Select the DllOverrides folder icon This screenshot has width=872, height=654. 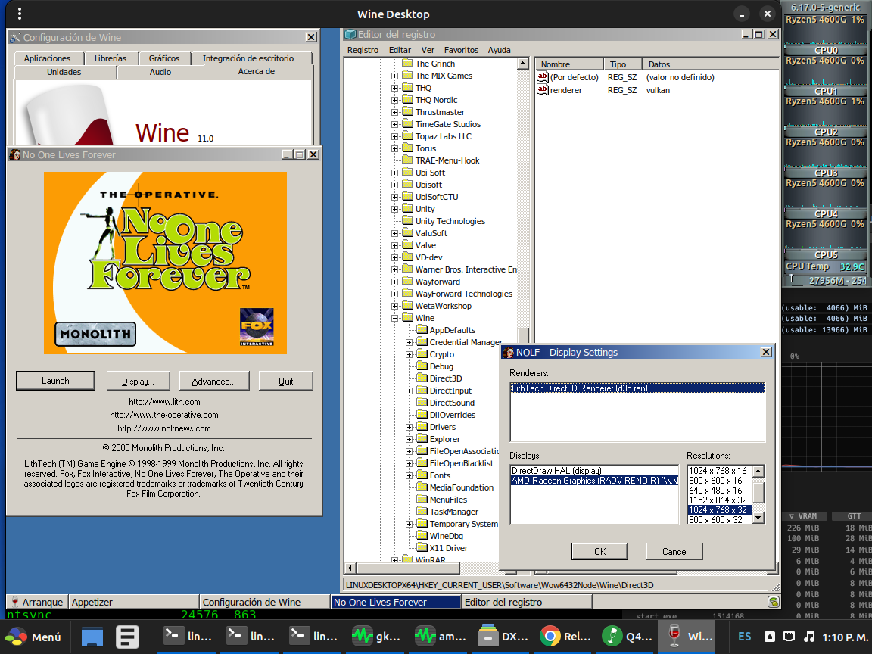pyautogui.click(x=422, y=415)
